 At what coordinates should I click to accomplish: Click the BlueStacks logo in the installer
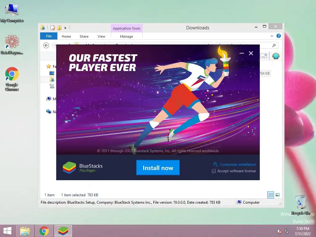pyautogui.click(x=69, y=168)
